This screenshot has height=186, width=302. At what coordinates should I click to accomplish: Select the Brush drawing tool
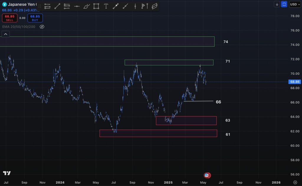[86, 6]
